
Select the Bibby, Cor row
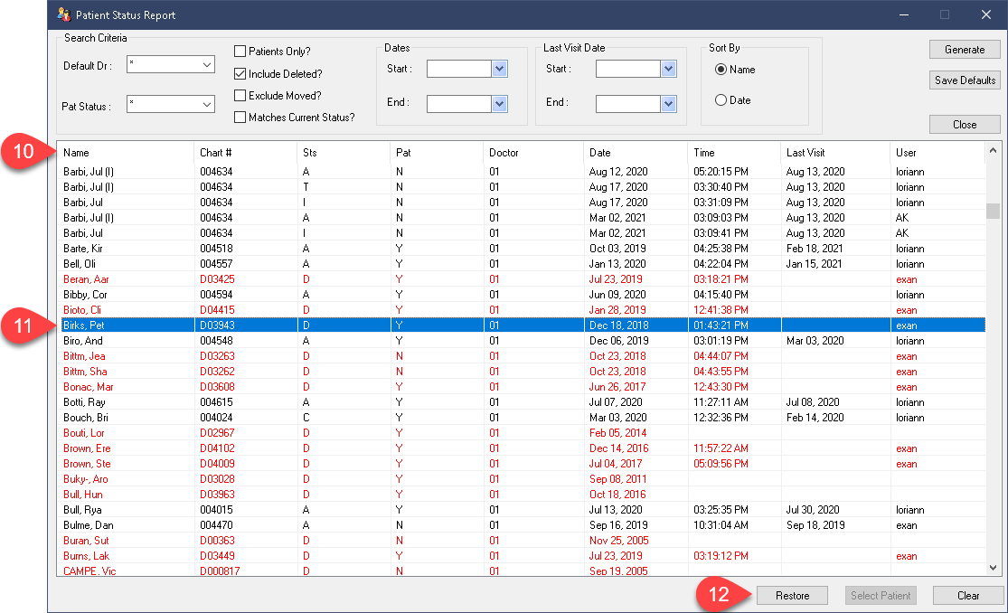click(523, 295)
